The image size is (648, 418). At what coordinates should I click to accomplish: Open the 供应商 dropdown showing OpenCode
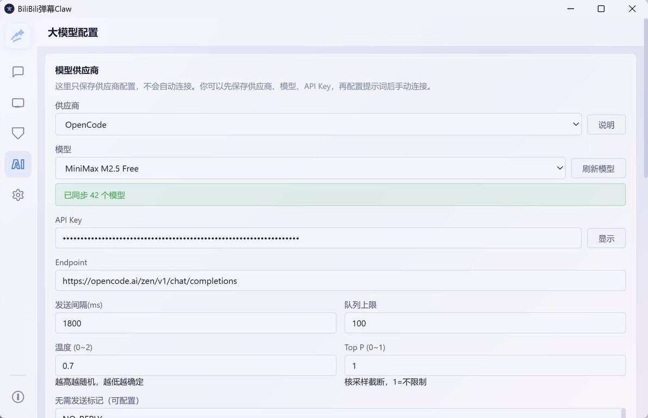(318, 124)
